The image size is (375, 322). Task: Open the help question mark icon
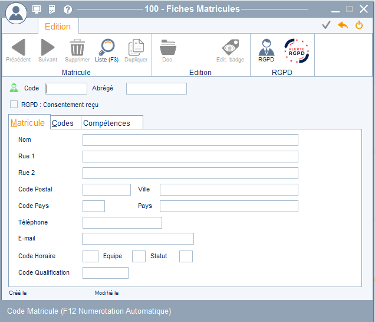[68, 9]
